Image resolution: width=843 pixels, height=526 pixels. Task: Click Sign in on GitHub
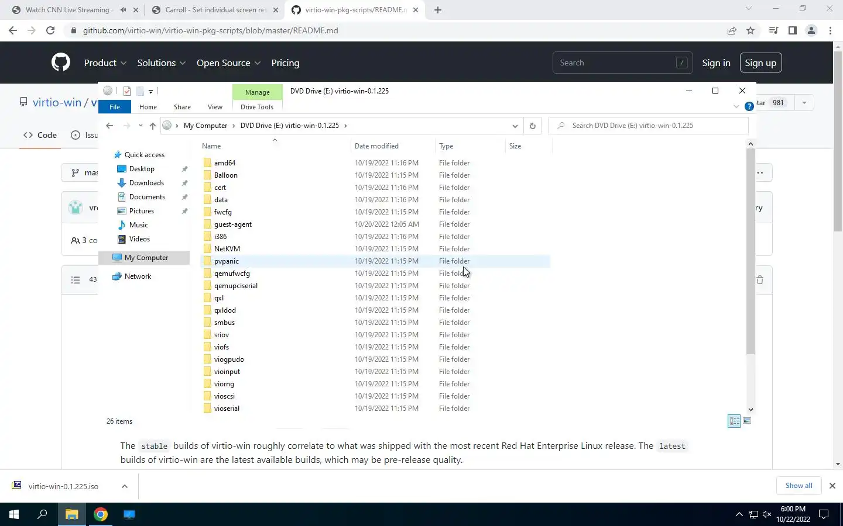[716, 63]
